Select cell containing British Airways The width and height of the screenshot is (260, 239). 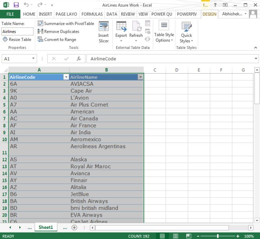tap(106, 201)
